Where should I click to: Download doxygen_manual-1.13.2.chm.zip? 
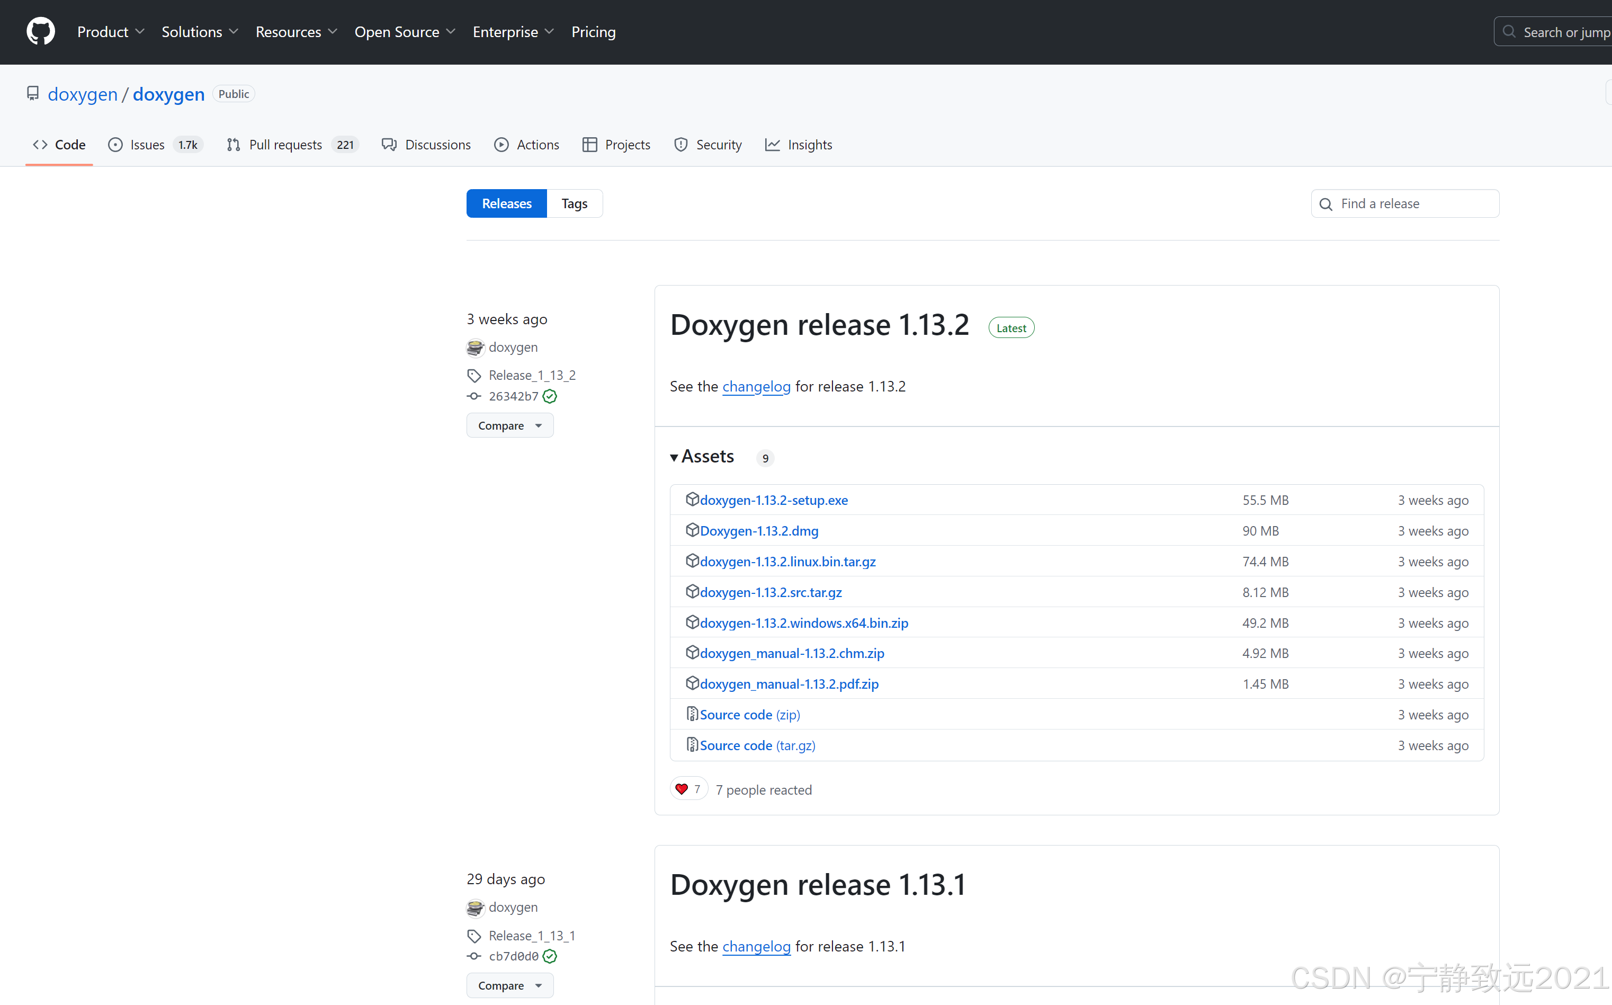pos(792,653)
